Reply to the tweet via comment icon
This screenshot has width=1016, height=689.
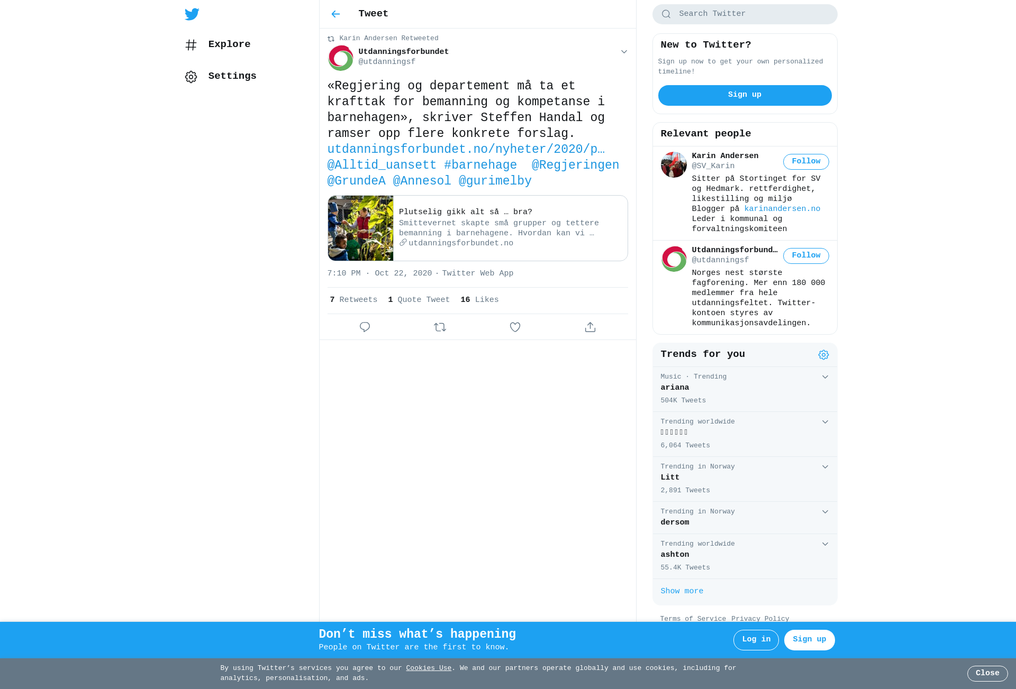pos(365,327)
